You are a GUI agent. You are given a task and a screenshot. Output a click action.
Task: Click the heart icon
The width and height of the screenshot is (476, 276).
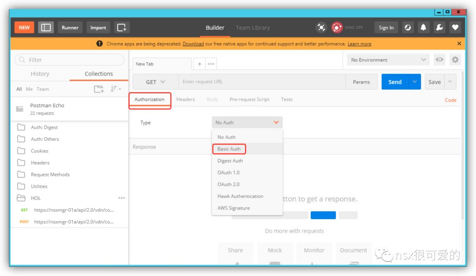(x=455, y=28)
